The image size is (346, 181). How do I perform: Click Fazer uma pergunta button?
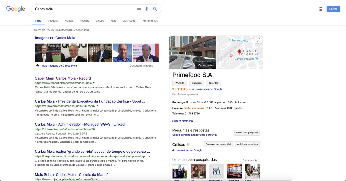[247, 133]
